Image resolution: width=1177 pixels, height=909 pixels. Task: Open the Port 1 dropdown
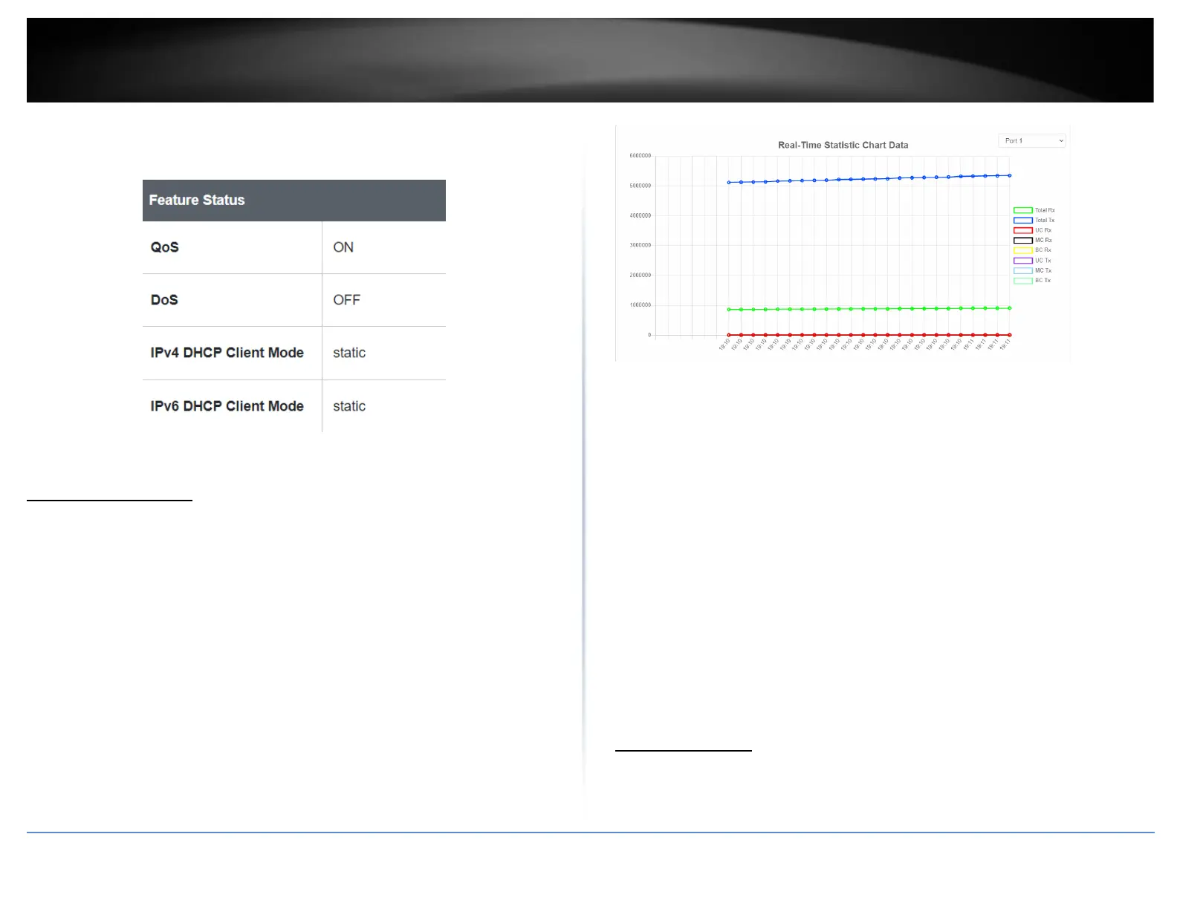click(x=1031, y=140)
